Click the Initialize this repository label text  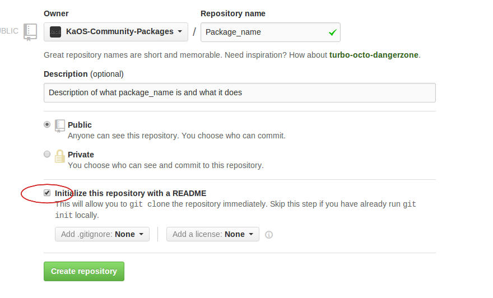pos(131,193)
